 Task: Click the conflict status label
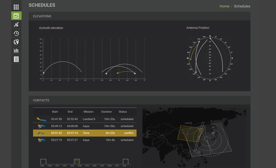[x=129, y=133]
